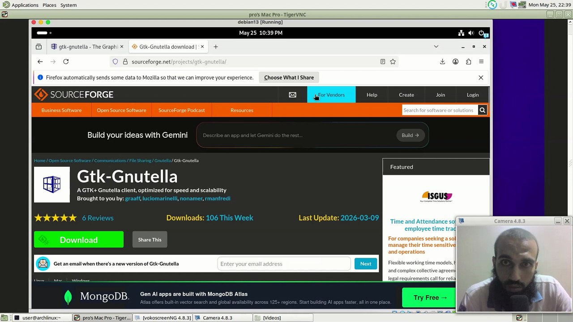This screenshot has width=573, height=322.
Task: Click the Create link in header
Action: click(406, 95)
